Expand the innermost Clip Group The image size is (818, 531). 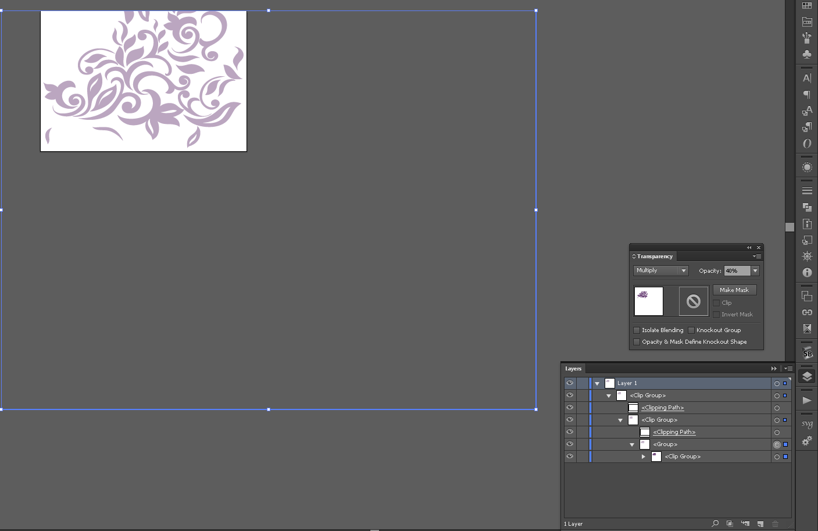click(x=644, y=457)
